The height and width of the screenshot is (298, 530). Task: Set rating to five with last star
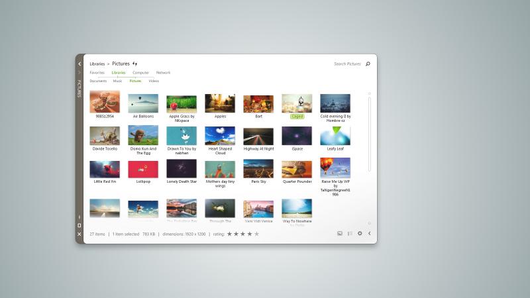(x=256, y=234)
